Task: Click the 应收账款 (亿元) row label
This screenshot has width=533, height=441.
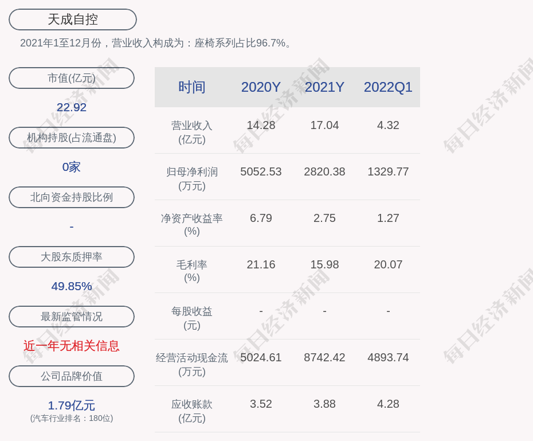Action: click(192, 411)
